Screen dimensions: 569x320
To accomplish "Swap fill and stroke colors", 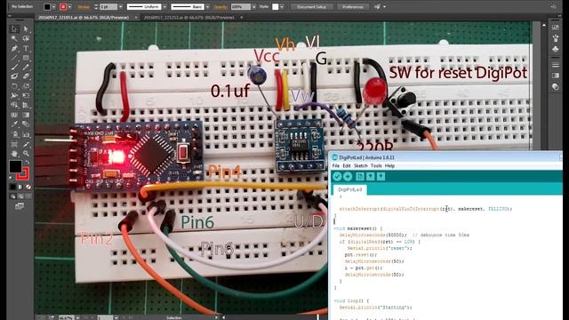I will pos(27,163).
